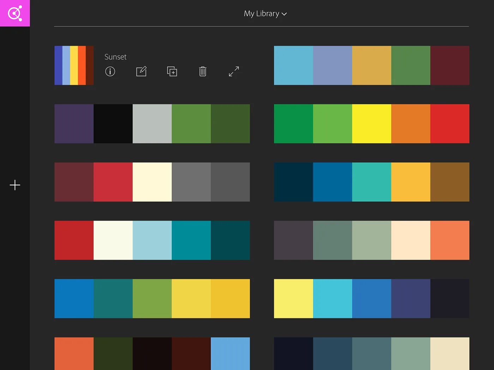
Task: Pick light blue swatch between off-white and teal
Action: pyautogui.click(x=152, y=240)
